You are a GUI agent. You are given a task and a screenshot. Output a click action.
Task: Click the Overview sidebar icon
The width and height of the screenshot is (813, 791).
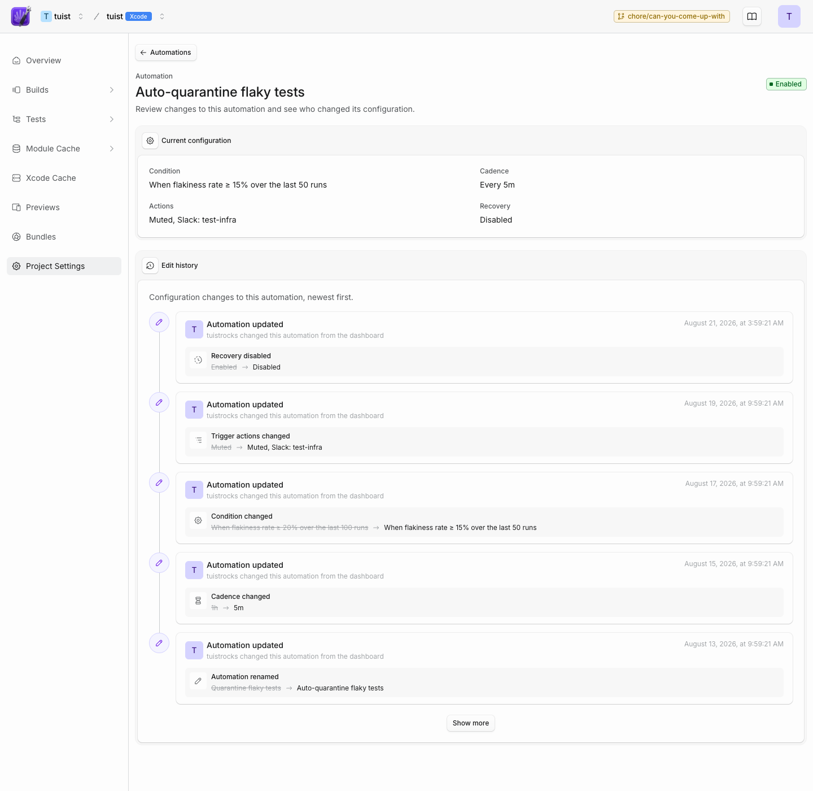[x=16, y=60]
